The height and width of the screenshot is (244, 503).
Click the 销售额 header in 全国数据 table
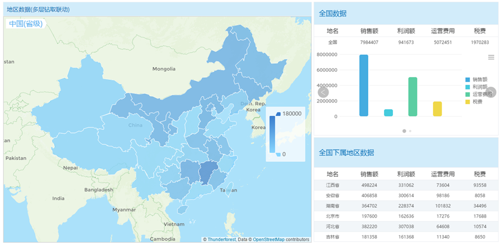369,31
